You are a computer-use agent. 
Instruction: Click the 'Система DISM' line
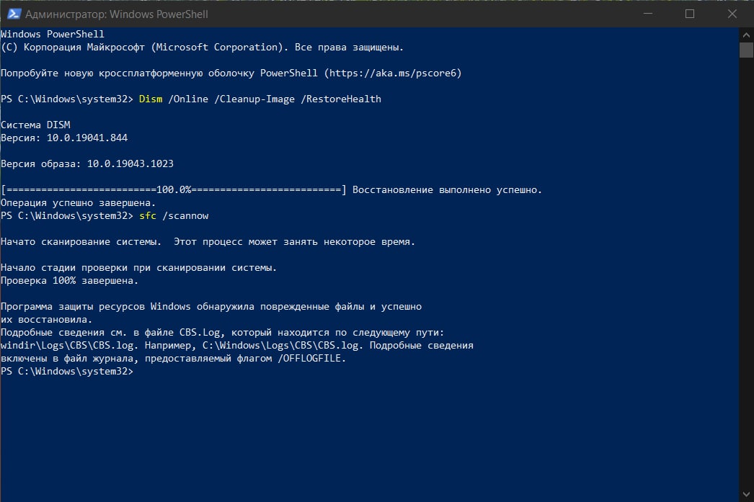(x=35, y=125)
